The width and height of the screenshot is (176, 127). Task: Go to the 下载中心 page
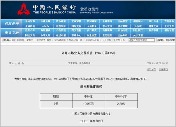(x=76, y=35)
